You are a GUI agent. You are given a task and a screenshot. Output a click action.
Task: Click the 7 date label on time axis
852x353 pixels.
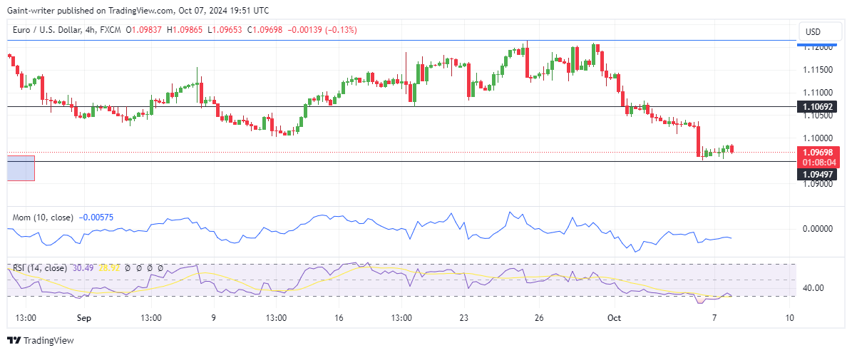[x=715, y=318]
